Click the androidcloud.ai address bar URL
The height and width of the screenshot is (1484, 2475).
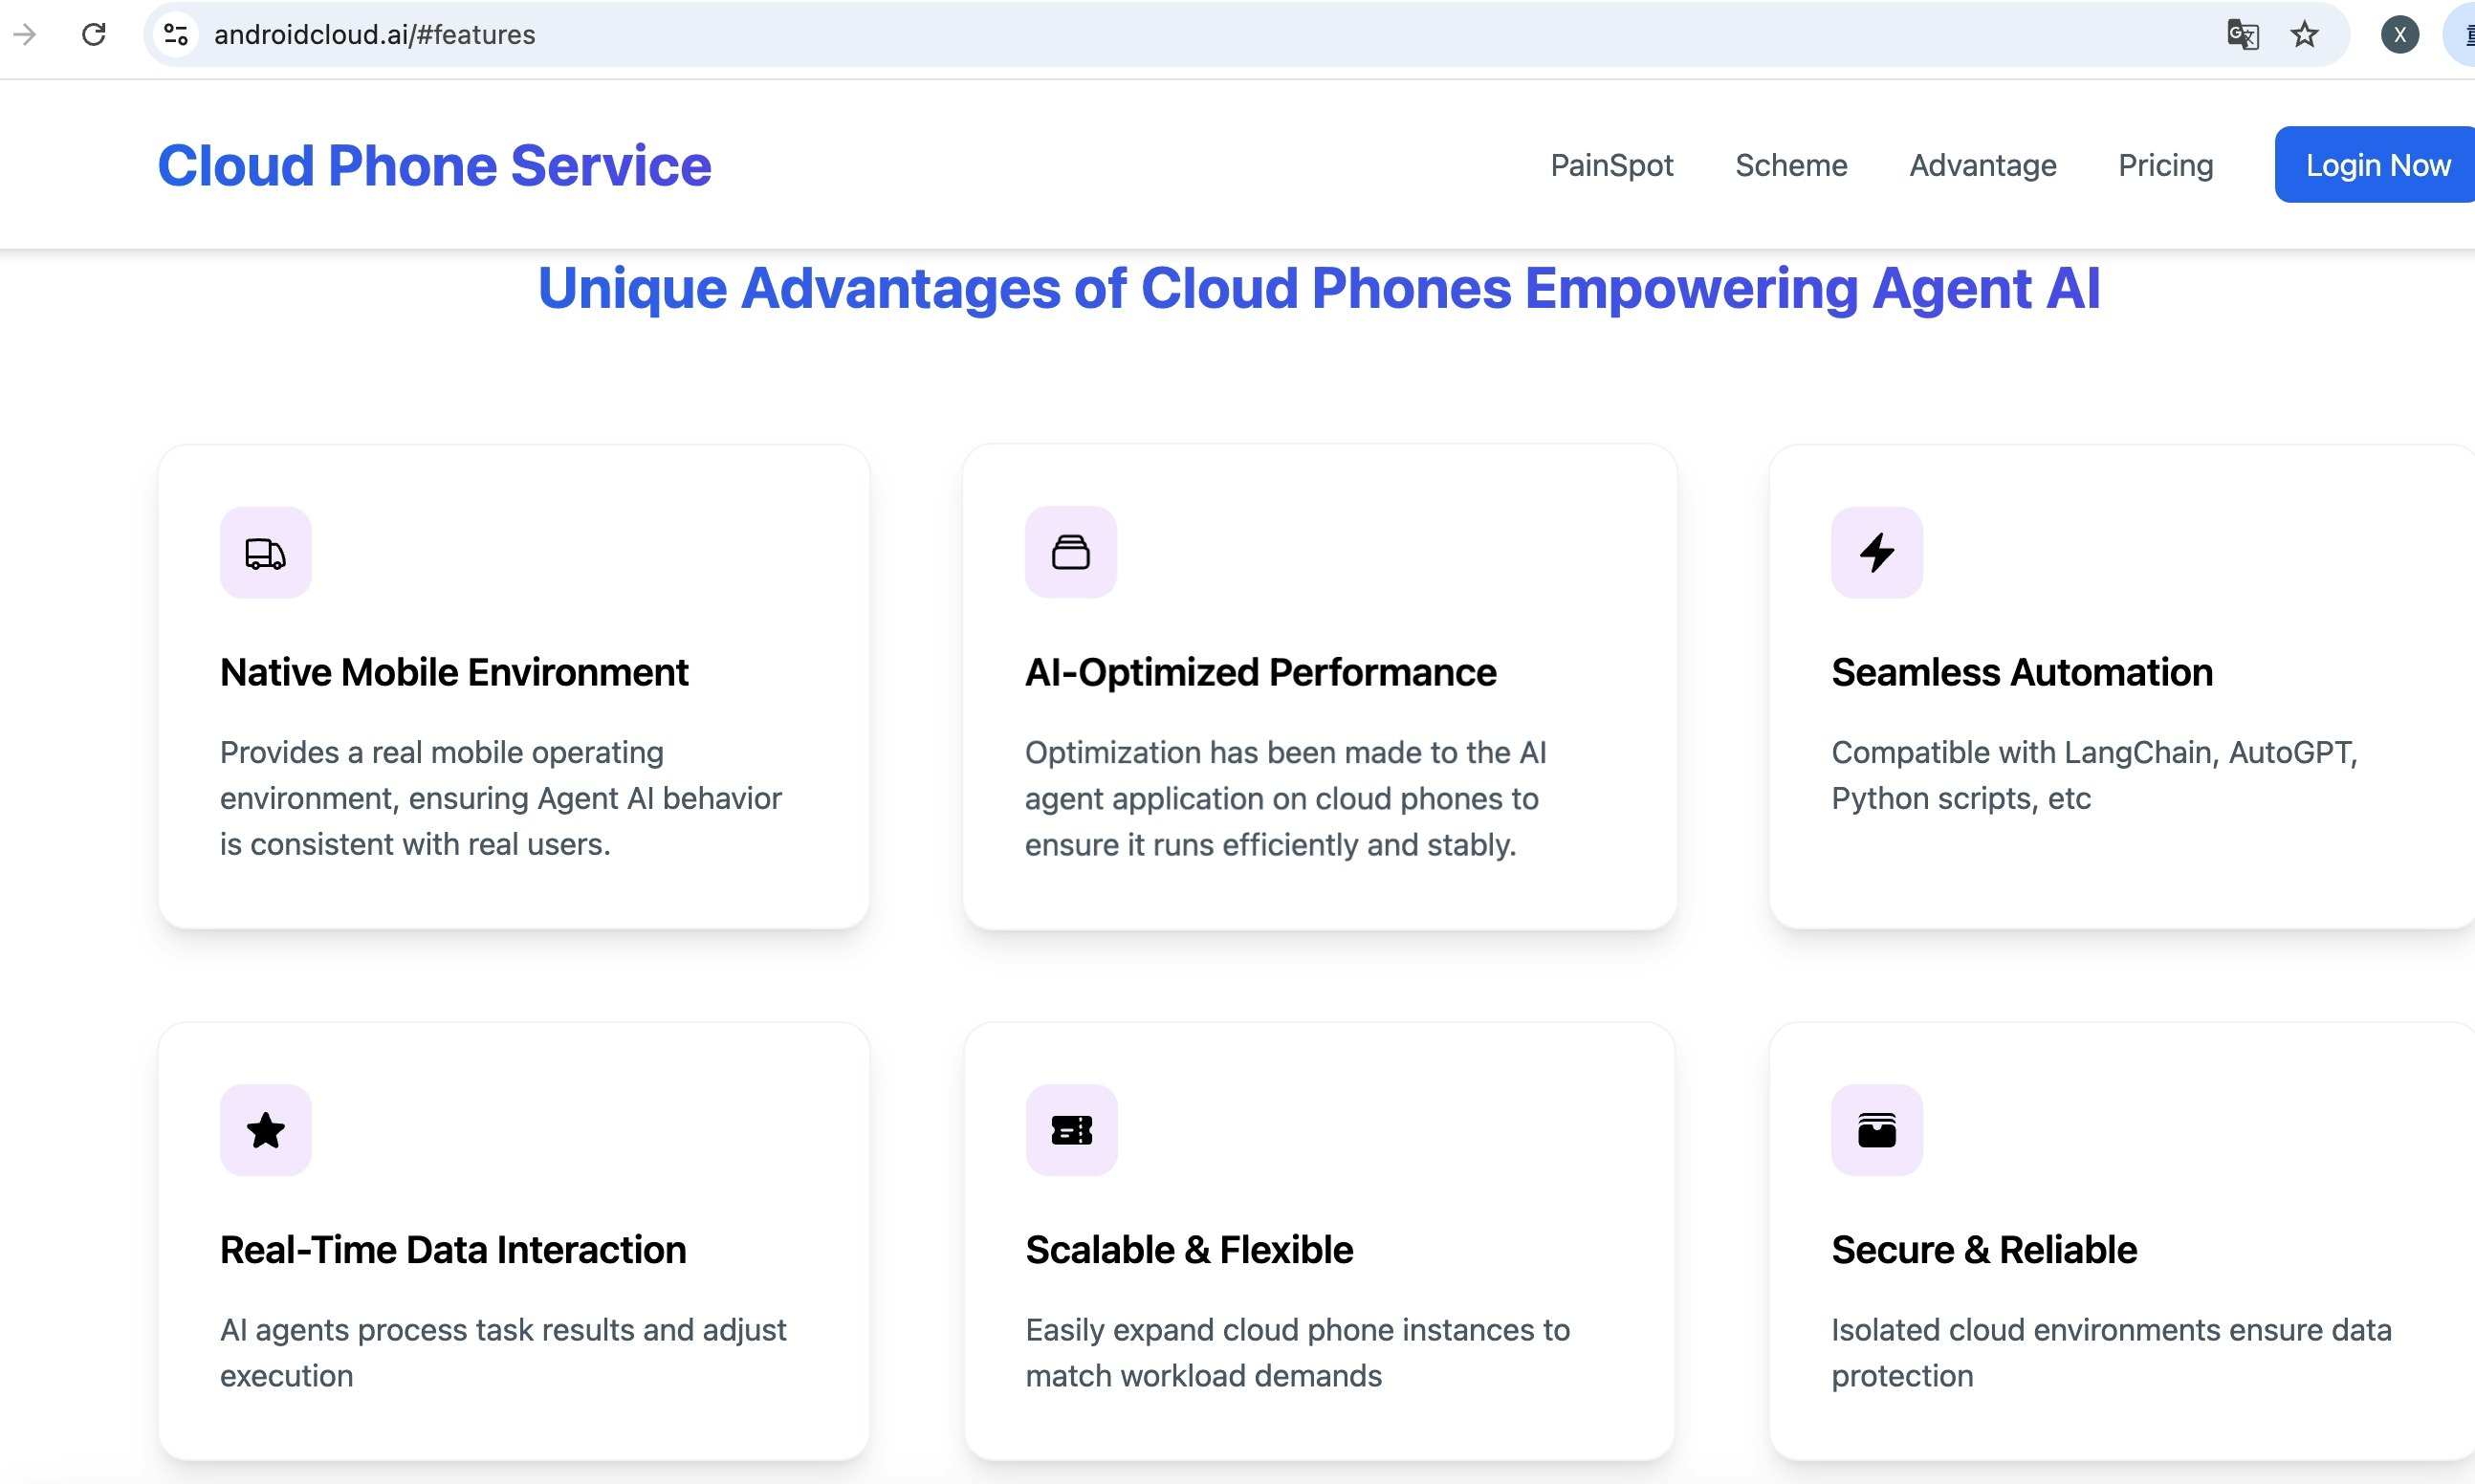click(375, 35)
